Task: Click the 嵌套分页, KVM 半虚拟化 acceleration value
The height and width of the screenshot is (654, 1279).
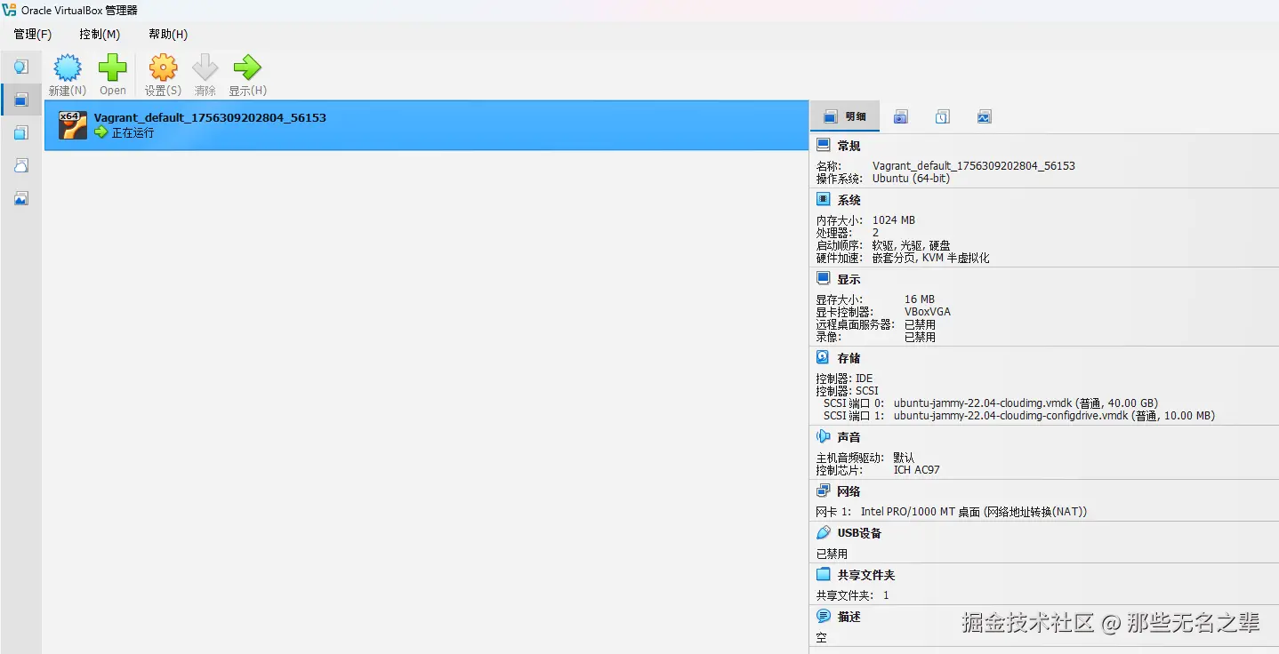Action: (931, 258)
